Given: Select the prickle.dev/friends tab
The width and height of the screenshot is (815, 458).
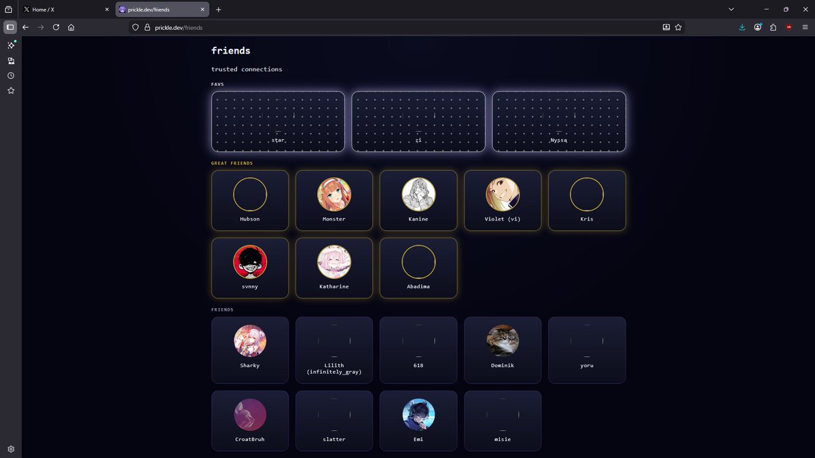Looking at the screenshot, I should [162, 9].
